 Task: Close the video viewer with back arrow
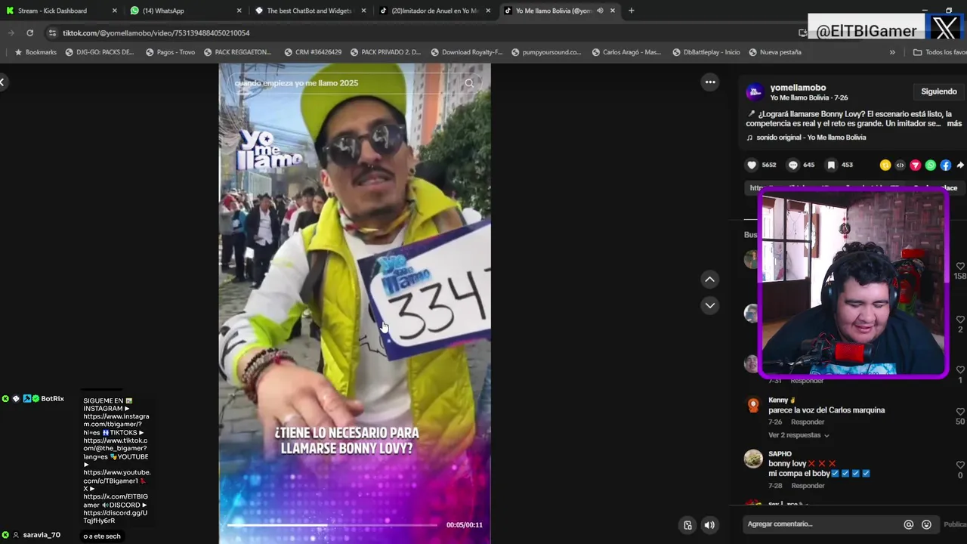[2, 82]
